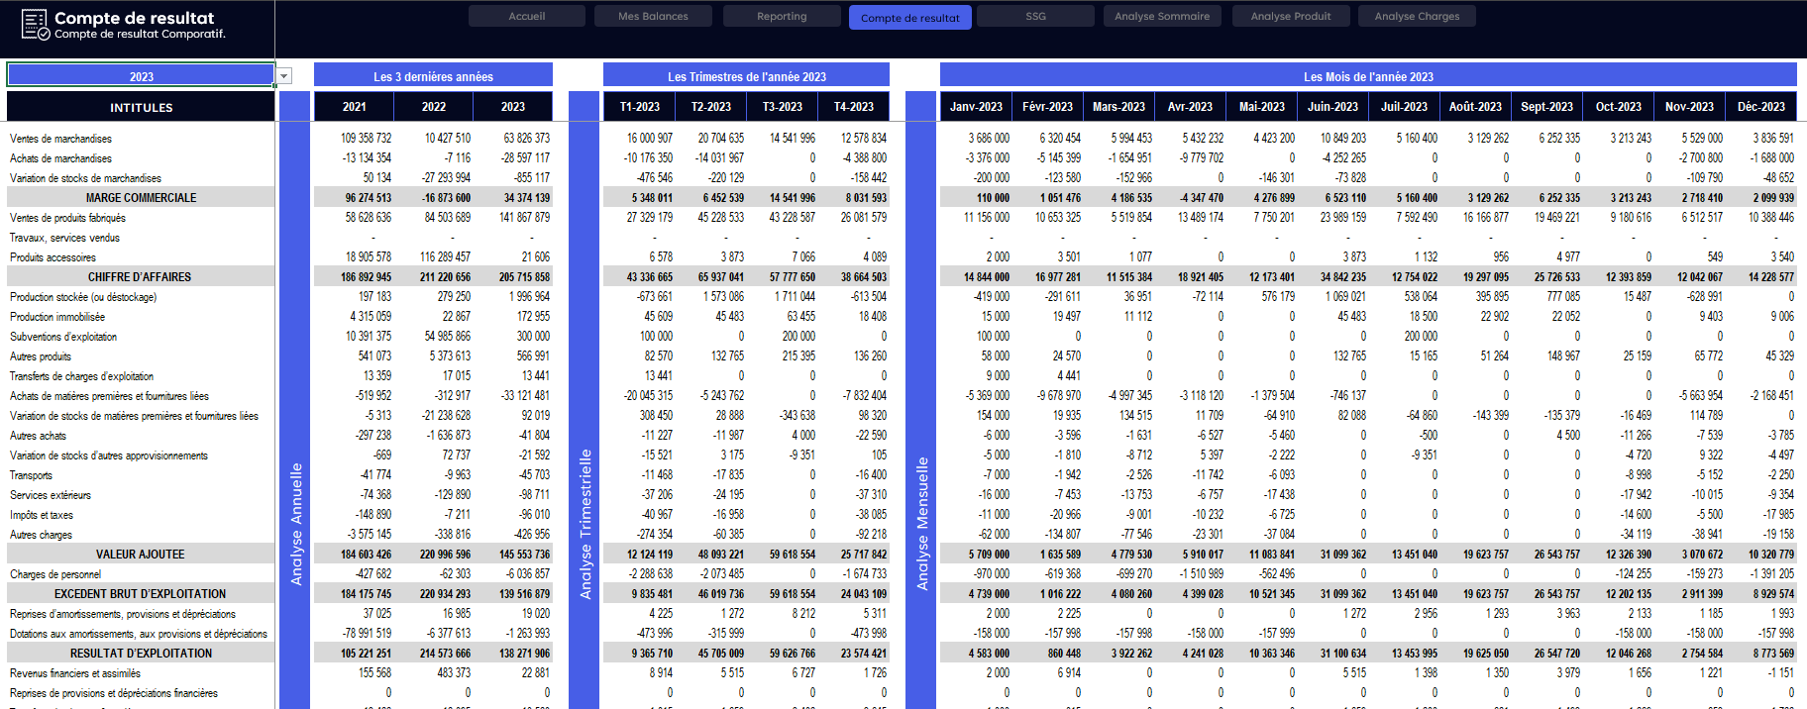Go to the Accueil tab
The image size is (1807, 709).
coord(527,16)
